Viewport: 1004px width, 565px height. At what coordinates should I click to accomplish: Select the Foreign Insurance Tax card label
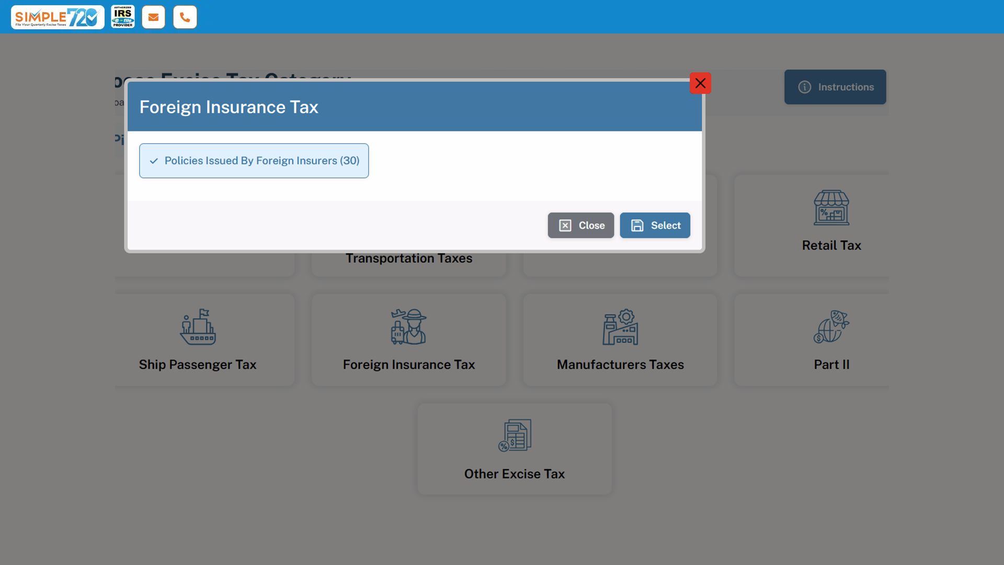[x=409, y=365]
